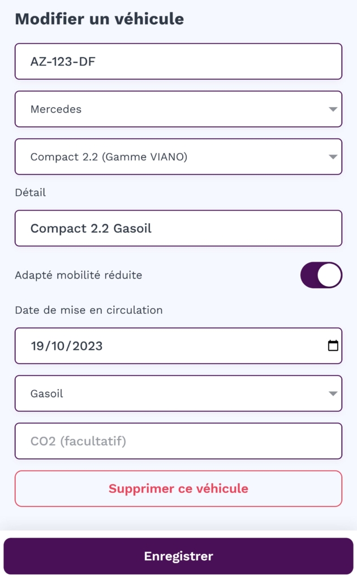Click Supprimer ce véhicule
This screenshot has width=357, height=580.
[x=178, y=488]
